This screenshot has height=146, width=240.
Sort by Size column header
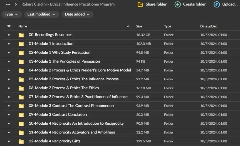tap(139, 26)
